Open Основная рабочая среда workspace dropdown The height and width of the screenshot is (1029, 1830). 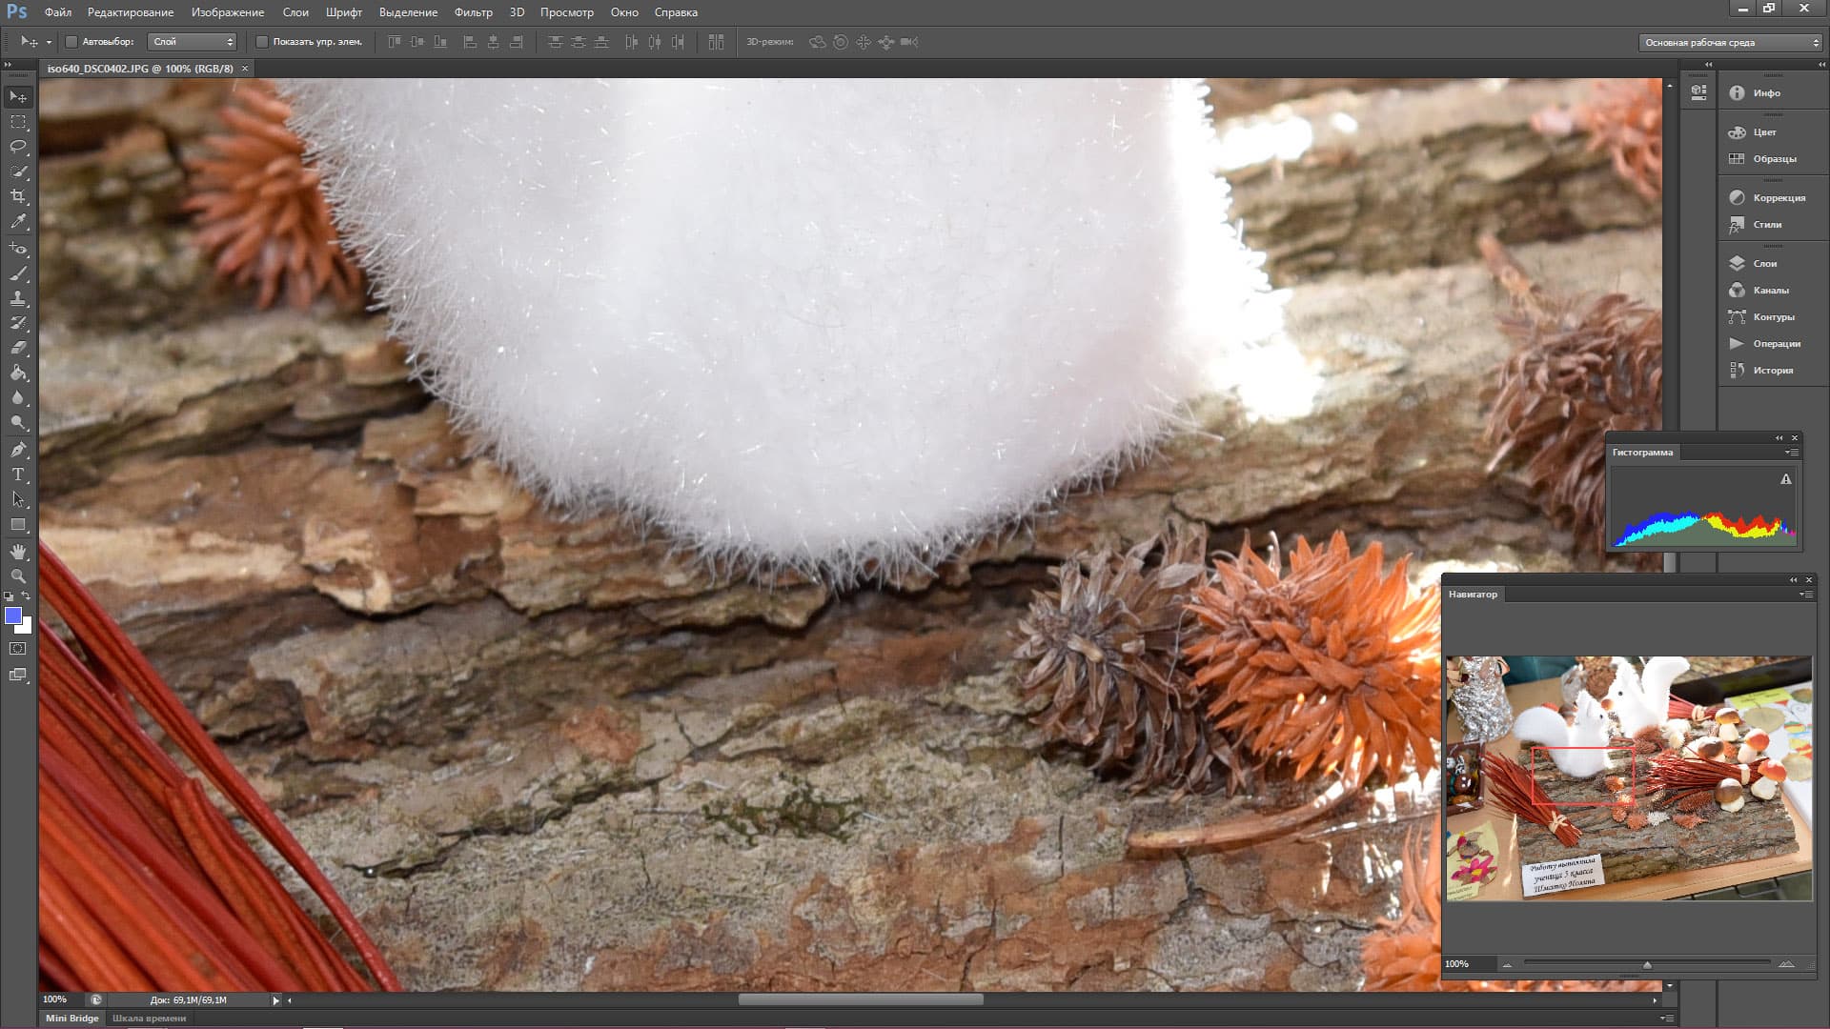(1729, 42)
